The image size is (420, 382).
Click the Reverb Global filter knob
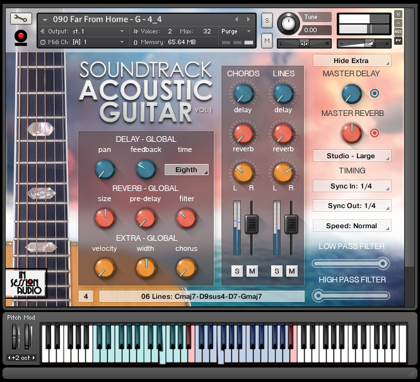point(187,219)
